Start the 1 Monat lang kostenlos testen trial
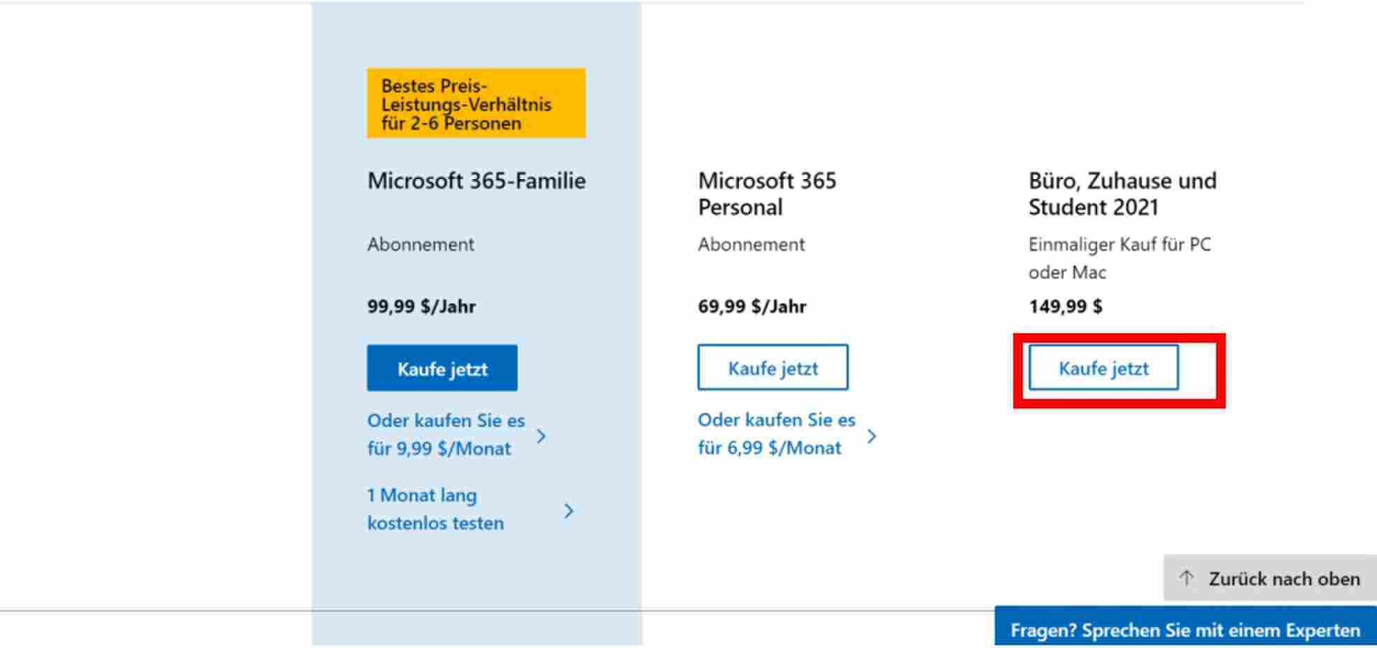 [435, 509]
